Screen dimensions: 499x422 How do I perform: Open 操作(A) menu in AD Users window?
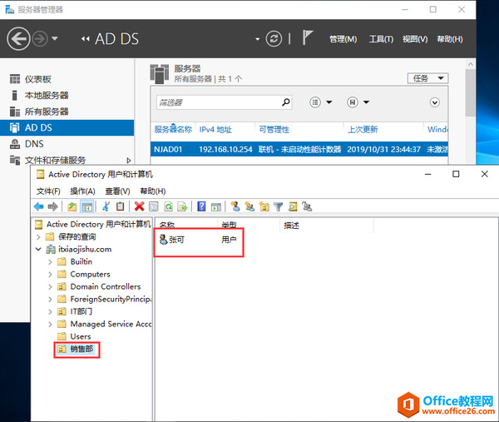point(82,191)
